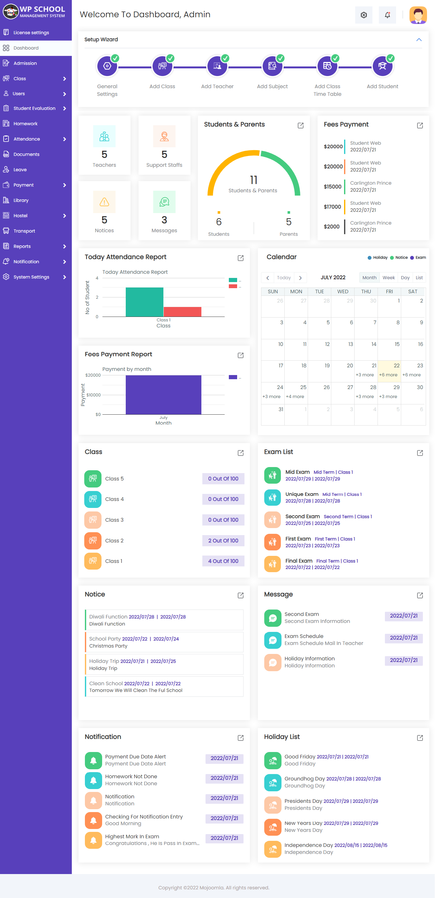Toggle purple legend in payment chart
The width and height of the screenshot is (435, 898).
233,377
